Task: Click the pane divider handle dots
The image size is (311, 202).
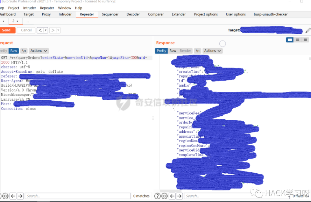Action: 153,118
